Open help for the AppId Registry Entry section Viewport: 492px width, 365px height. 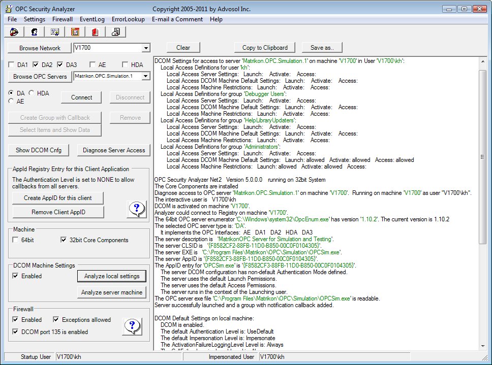136,209
